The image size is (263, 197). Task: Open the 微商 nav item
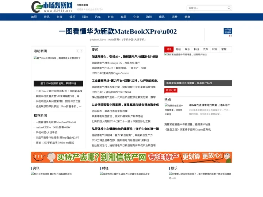coord(187,17)
